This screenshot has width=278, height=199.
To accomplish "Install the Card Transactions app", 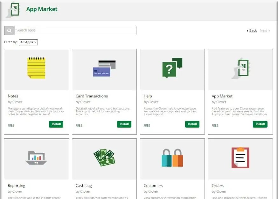I will (x=124, y=124).
